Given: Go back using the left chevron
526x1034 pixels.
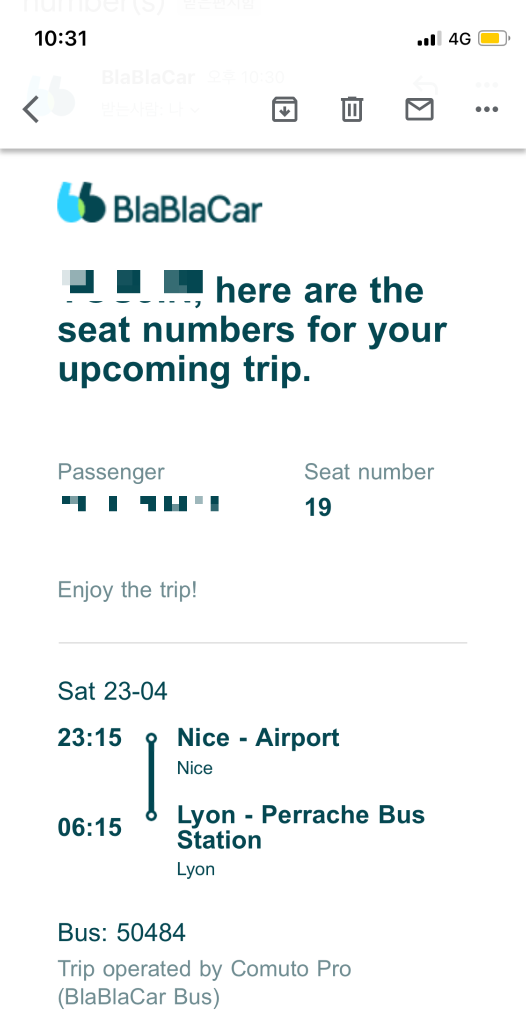Looking at the screenshot, I should click(x=31, y=109).
